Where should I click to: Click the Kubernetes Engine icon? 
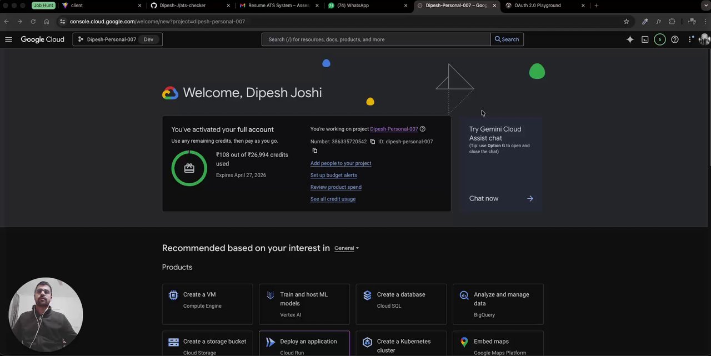(x=367, y=342)
